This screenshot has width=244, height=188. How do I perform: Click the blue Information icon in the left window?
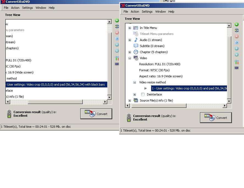click(117, 39)
